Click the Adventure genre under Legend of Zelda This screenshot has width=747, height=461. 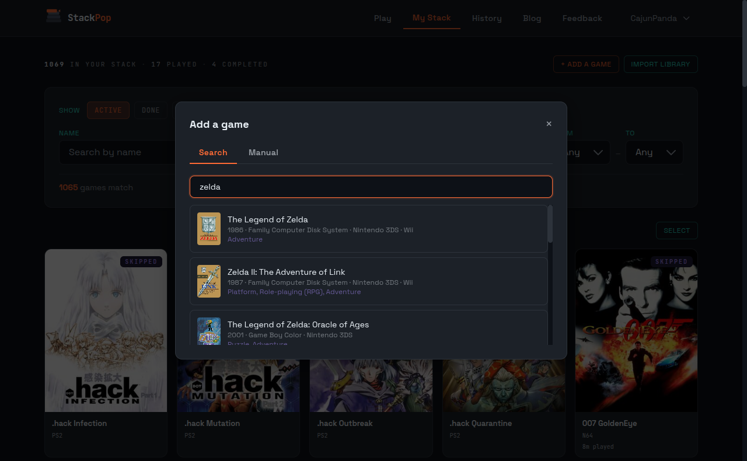coord(245,239)
